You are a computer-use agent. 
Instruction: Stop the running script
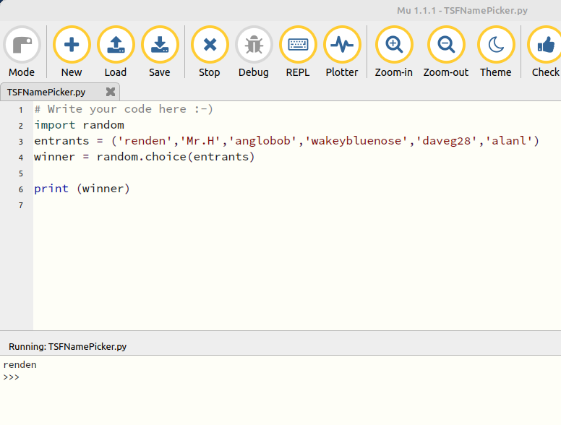point(210,46)
